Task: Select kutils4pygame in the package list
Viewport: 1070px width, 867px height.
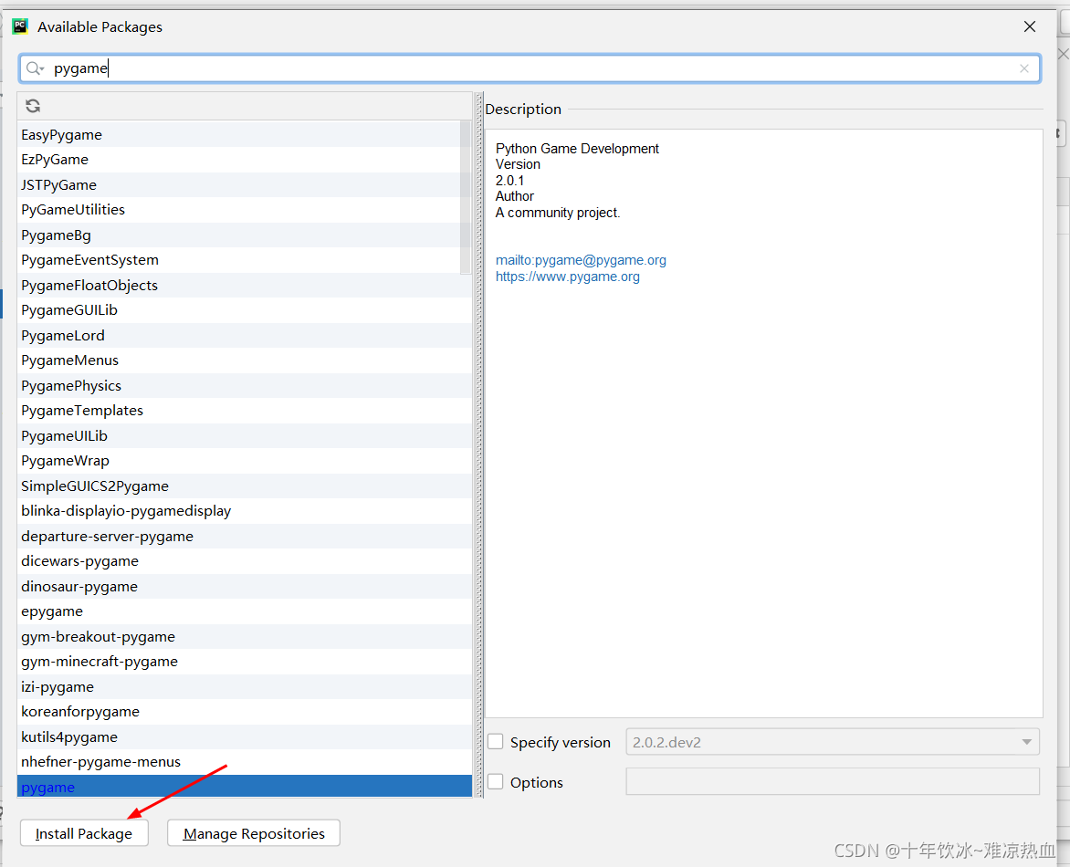Action: click(x=245, y=736)
